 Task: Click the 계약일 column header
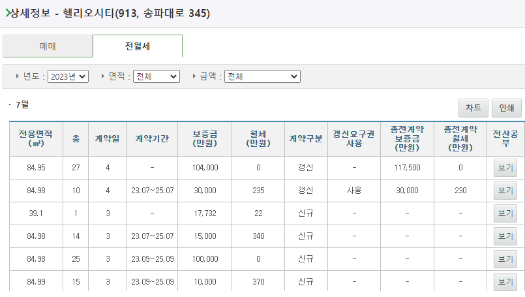click(107, 139)
